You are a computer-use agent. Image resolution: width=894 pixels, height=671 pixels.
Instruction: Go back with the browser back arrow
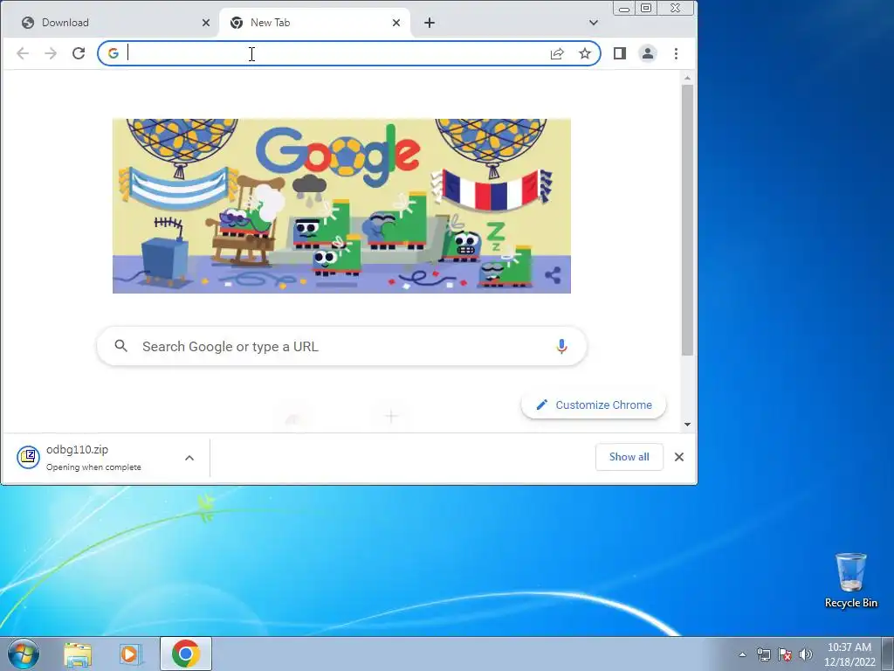click(23, 53)
